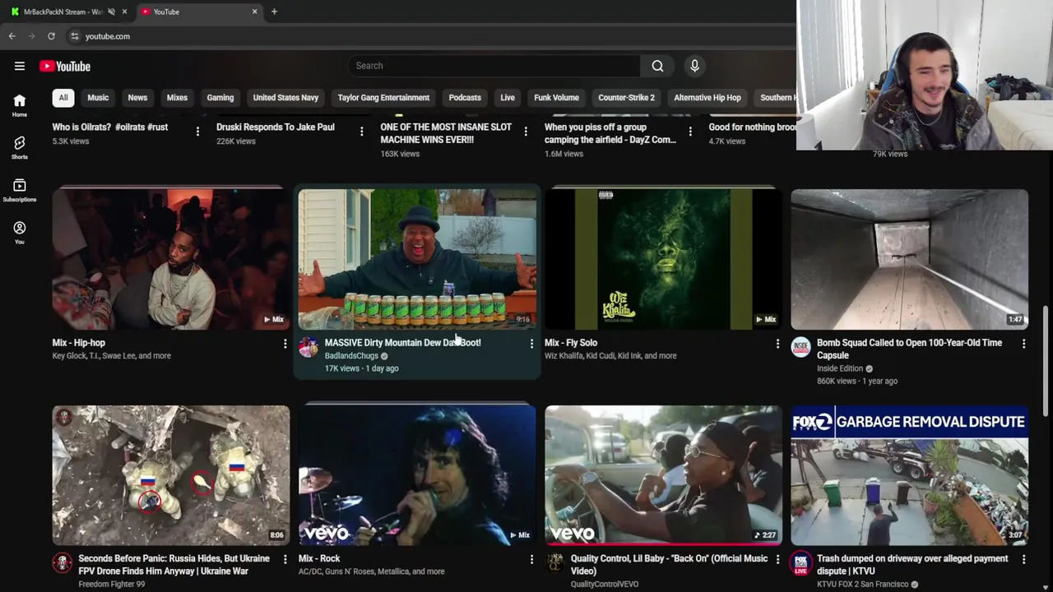Select the Mixes filter chip
The width and height of the screenshot is (1053, 592).
point(177,98)
